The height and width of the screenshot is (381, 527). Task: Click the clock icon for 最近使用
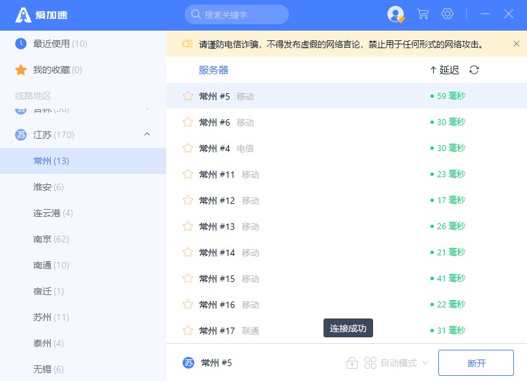click(x=21, y=44)
